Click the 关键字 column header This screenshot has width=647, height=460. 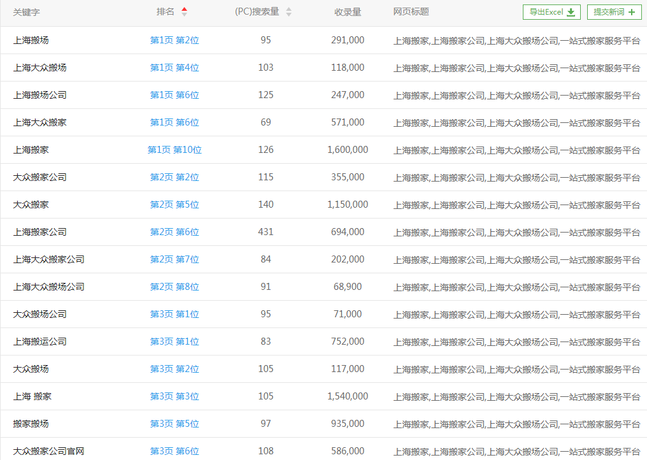(x=28, y=11)
